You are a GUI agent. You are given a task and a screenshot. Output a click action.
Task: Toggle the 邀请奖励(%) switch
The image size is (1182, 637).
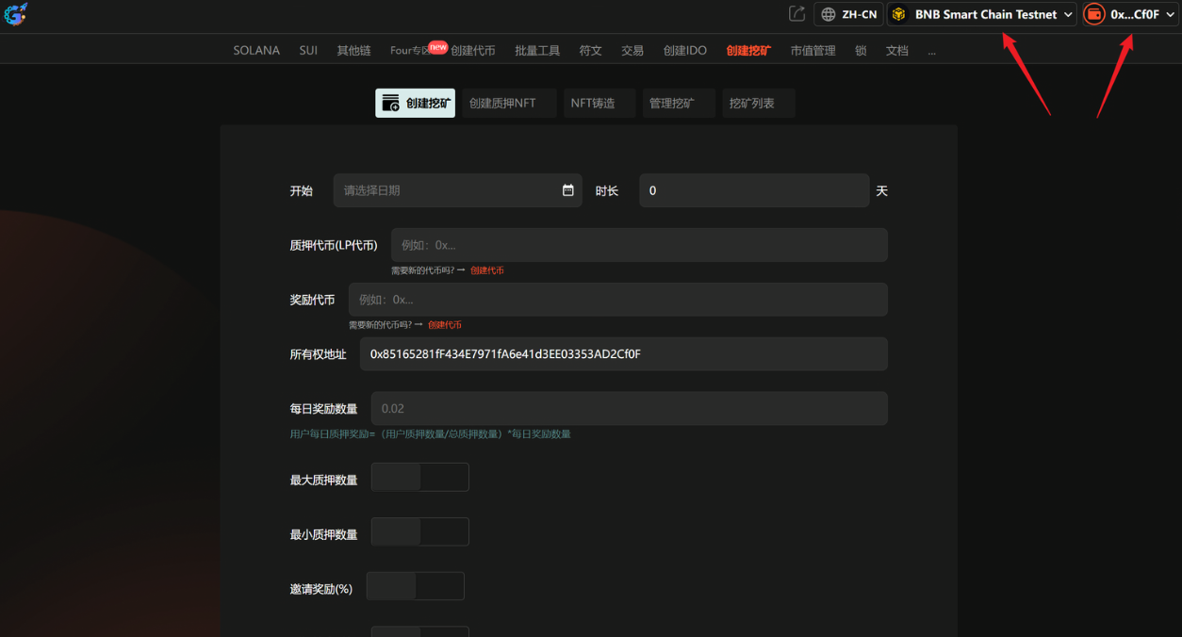tap(415, 585)
